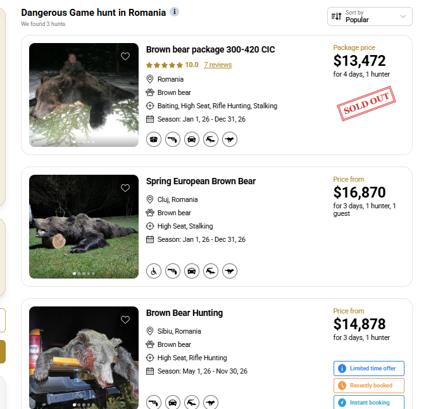Click the Limited time offer badge
The image size is (426, 409).
click(368, 368)
